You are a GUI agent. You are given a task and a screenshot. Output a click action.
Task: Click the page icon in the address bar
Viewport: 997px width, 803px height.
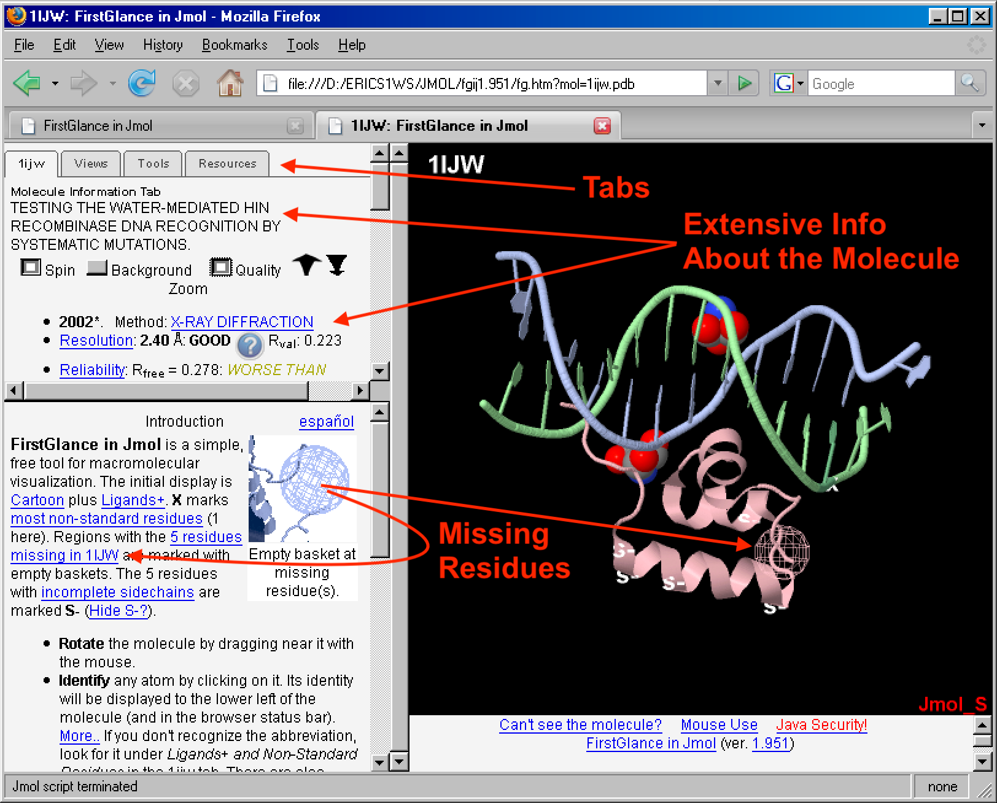(270, 83)
